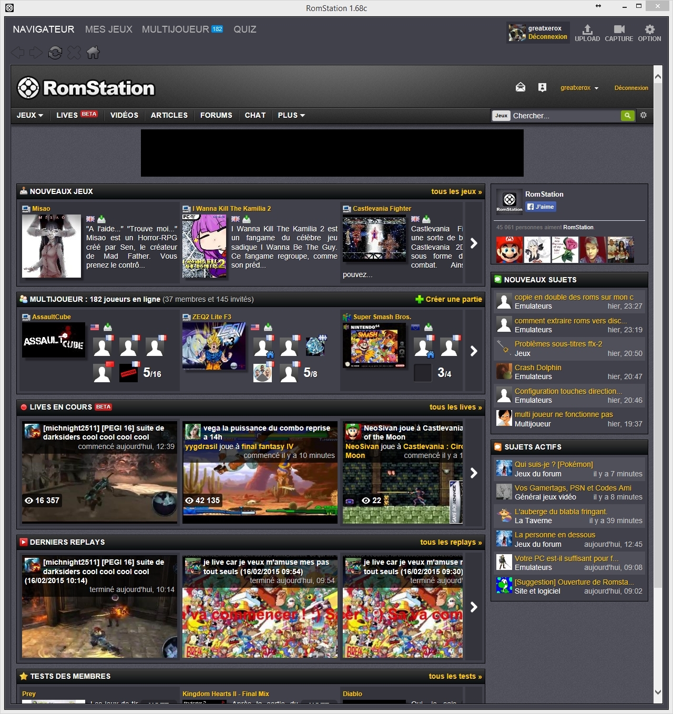The image size is (673, 714).
Task: Open the QUIZ tab
Action: click(x=245, y=29)
